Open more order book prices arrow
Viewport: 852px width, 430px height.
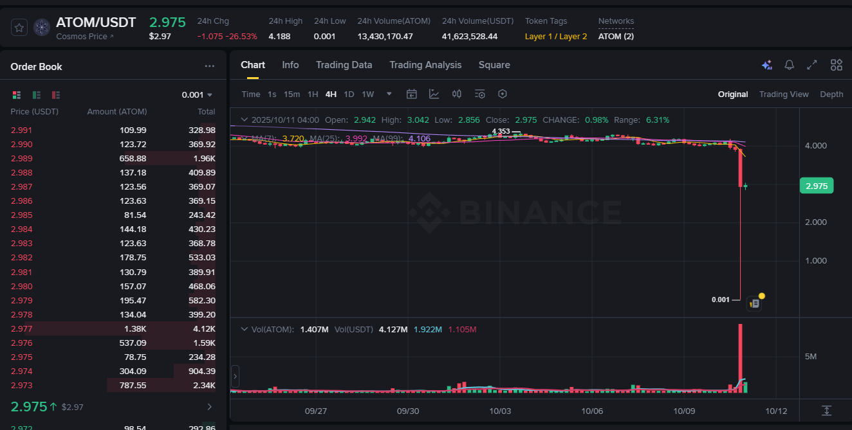click(209, 407)
